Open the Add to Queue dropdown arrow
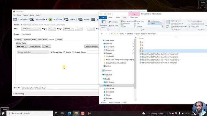This screenshot has height=116, width=207. click(46, 19)
